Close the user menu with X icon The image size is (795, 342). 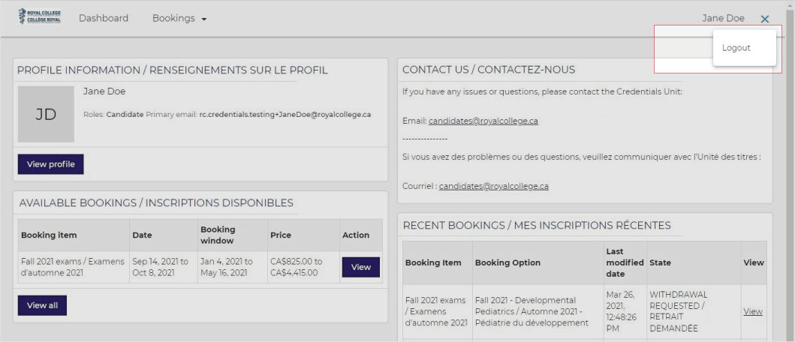[x=764, y=19]
